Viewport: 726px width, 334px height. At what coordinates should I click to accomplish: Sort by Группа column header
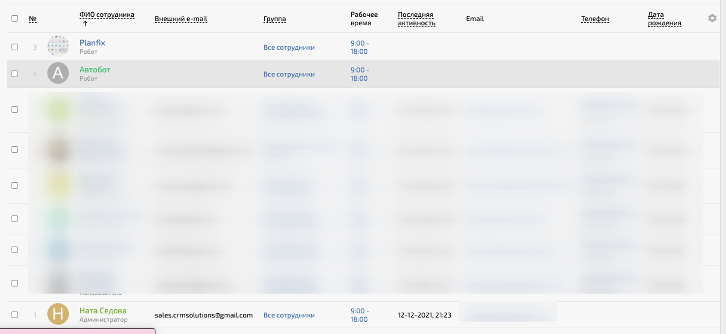[274, 19]
